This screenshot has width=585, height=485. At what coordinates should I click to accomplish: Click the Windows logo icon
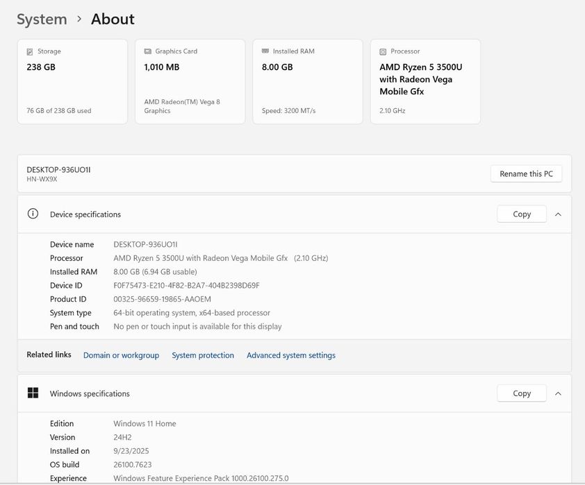pos(33,393)
